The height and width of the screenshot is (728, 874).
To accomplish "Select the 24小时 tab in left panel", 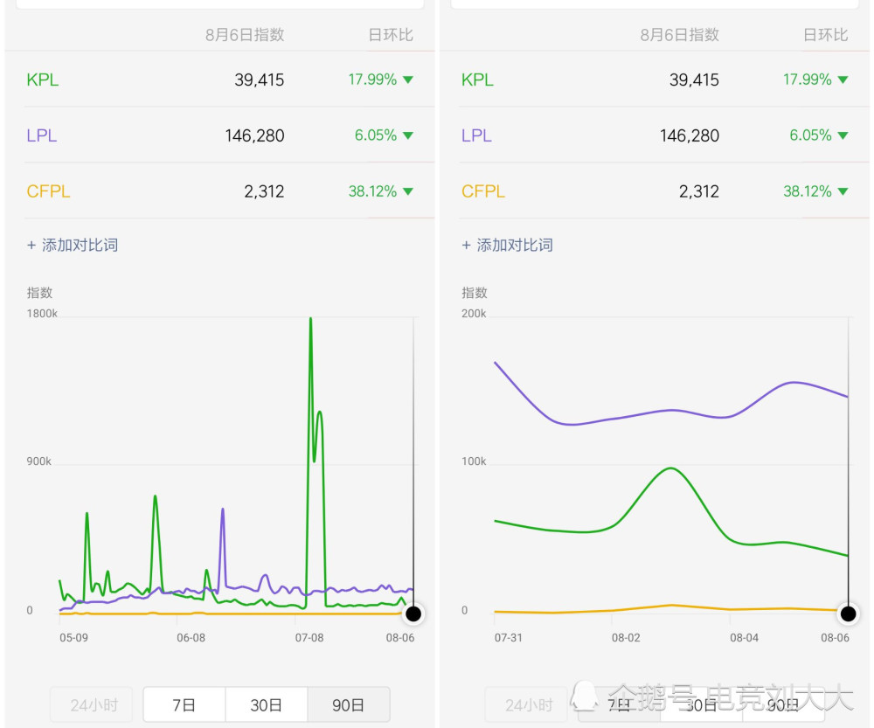I will point(92,704).
